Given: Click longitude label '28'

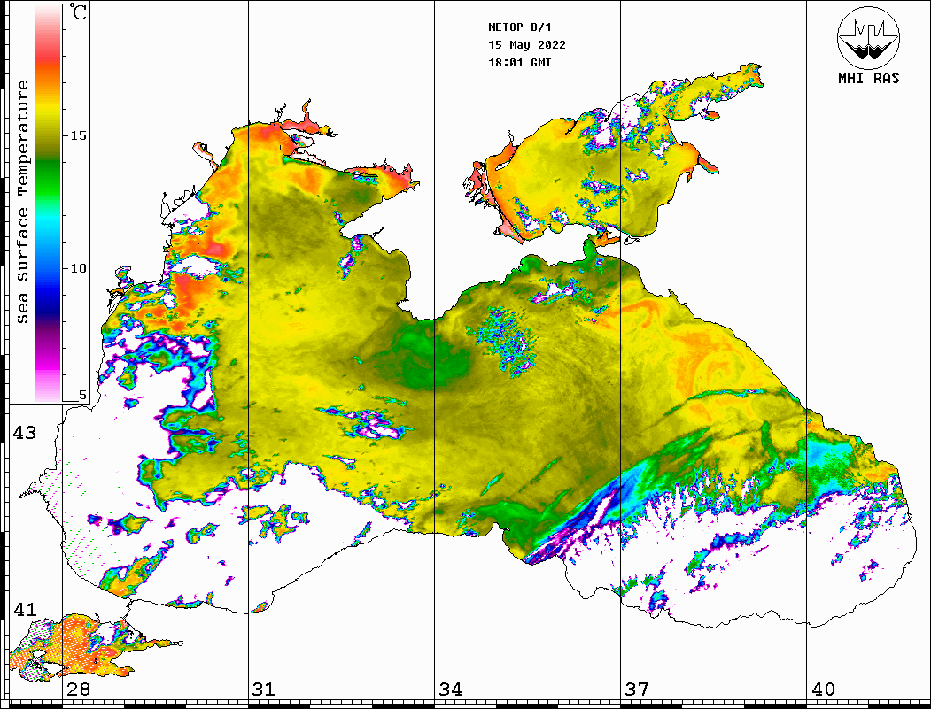Looking at the screenshot, I should point(78,689).
